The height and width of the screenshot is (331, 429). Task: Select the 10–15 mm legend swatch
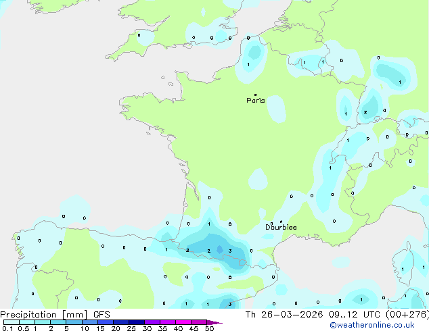pyautogui.click(x=90, y=322)
